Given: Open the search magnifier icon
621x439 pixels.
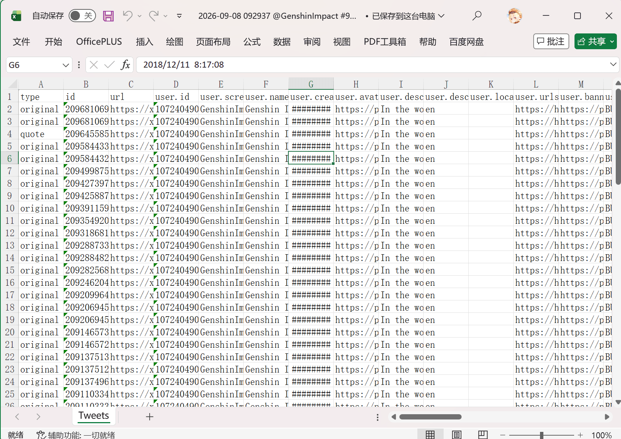Looking at the screenshot, I should pos(477,16).
